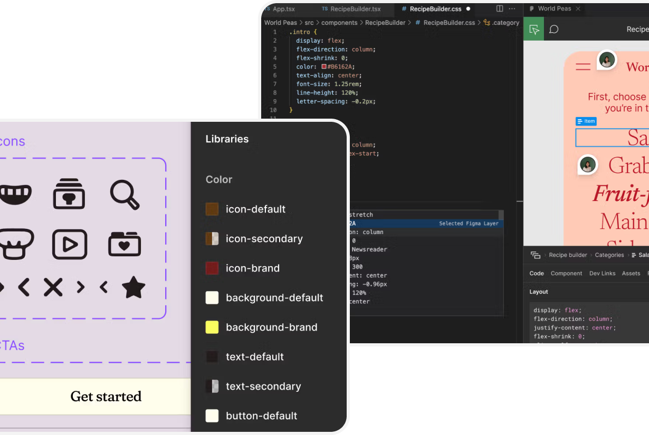The image size is (649, 435).
Task: Close the World Peas tab
Action: [x=578, y=9]
